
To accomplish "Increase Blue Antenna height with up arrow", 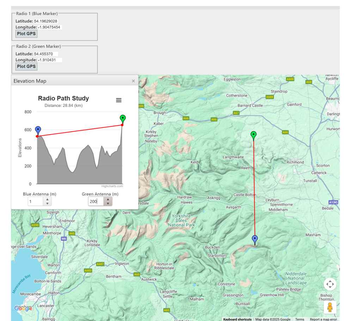I will [x=48, y=199].
